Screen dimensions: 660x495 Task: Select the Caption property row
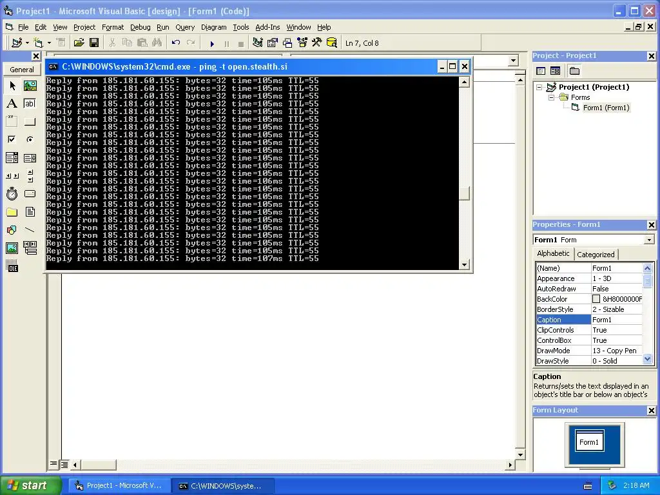click(x=589, y=320)
